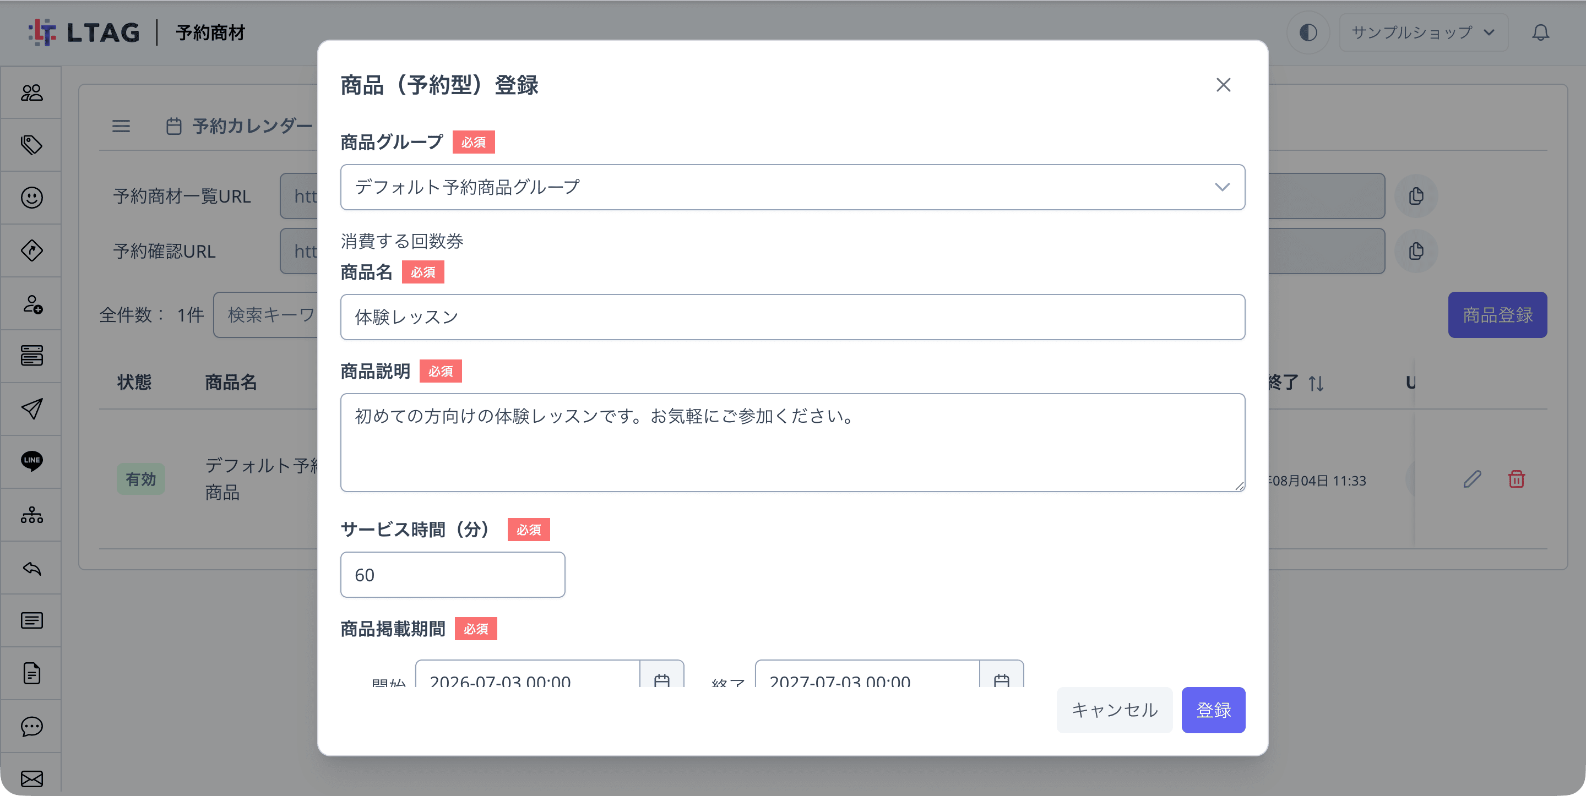Open the chat bubble sidebar icon
The width and height of the screenshot is (1586, 796).
(31, 727)
